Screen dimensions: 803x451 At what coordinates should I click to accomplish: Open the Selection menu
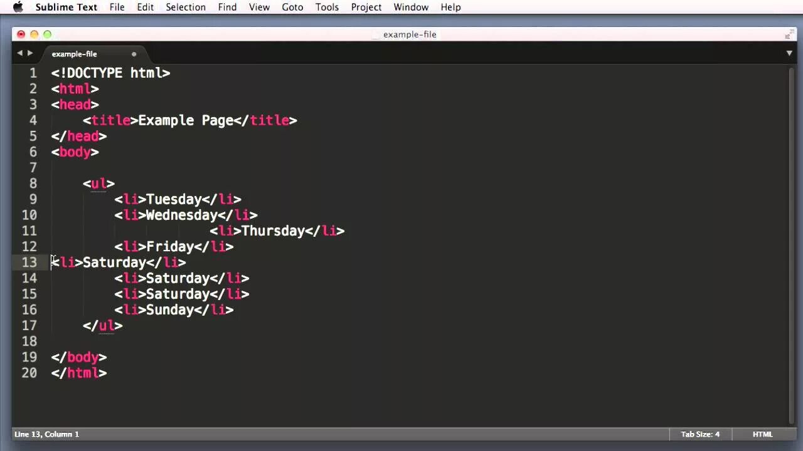click(185, 7)
